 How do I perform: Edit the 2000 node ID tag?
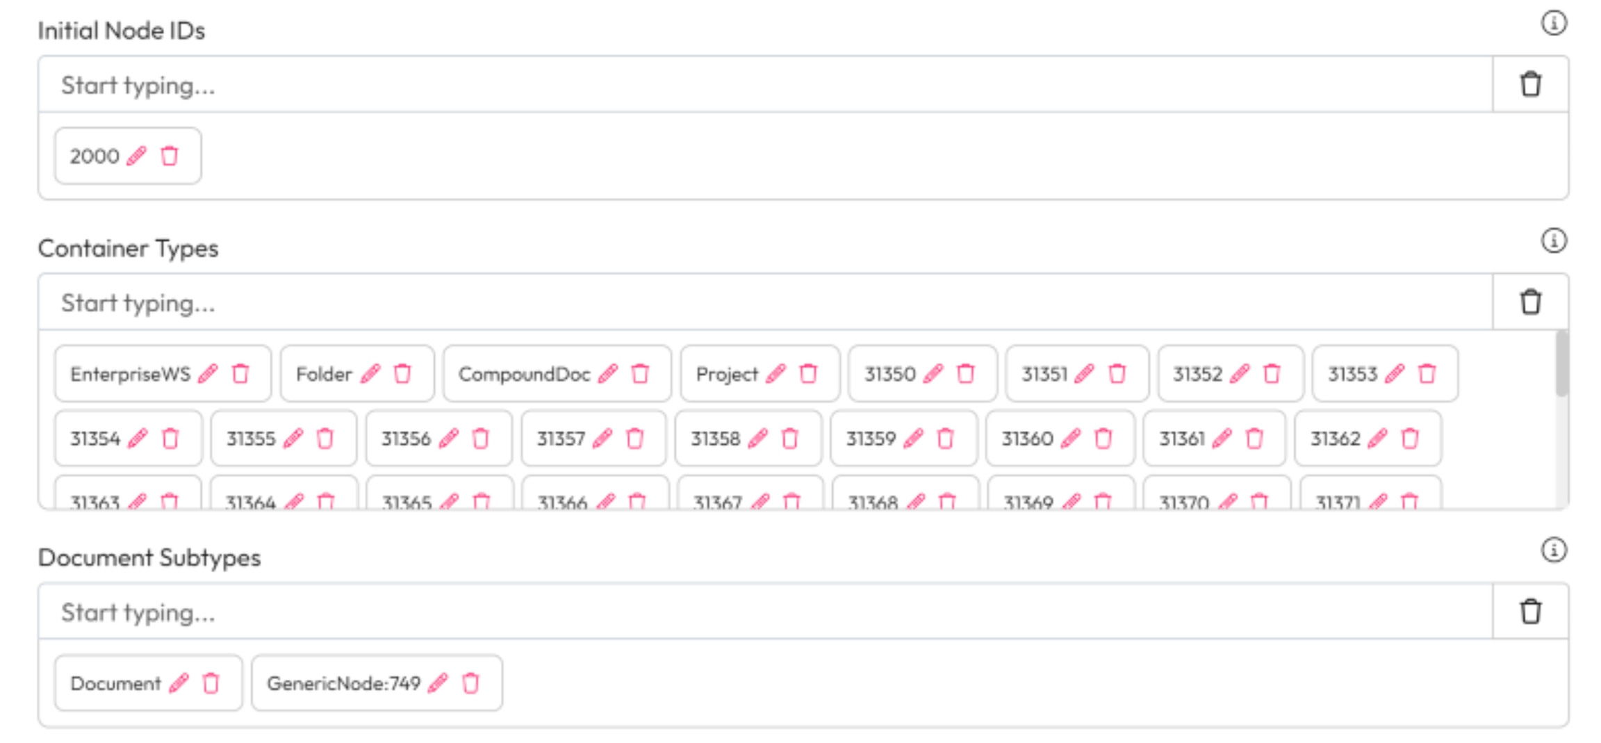pos(137,156)
